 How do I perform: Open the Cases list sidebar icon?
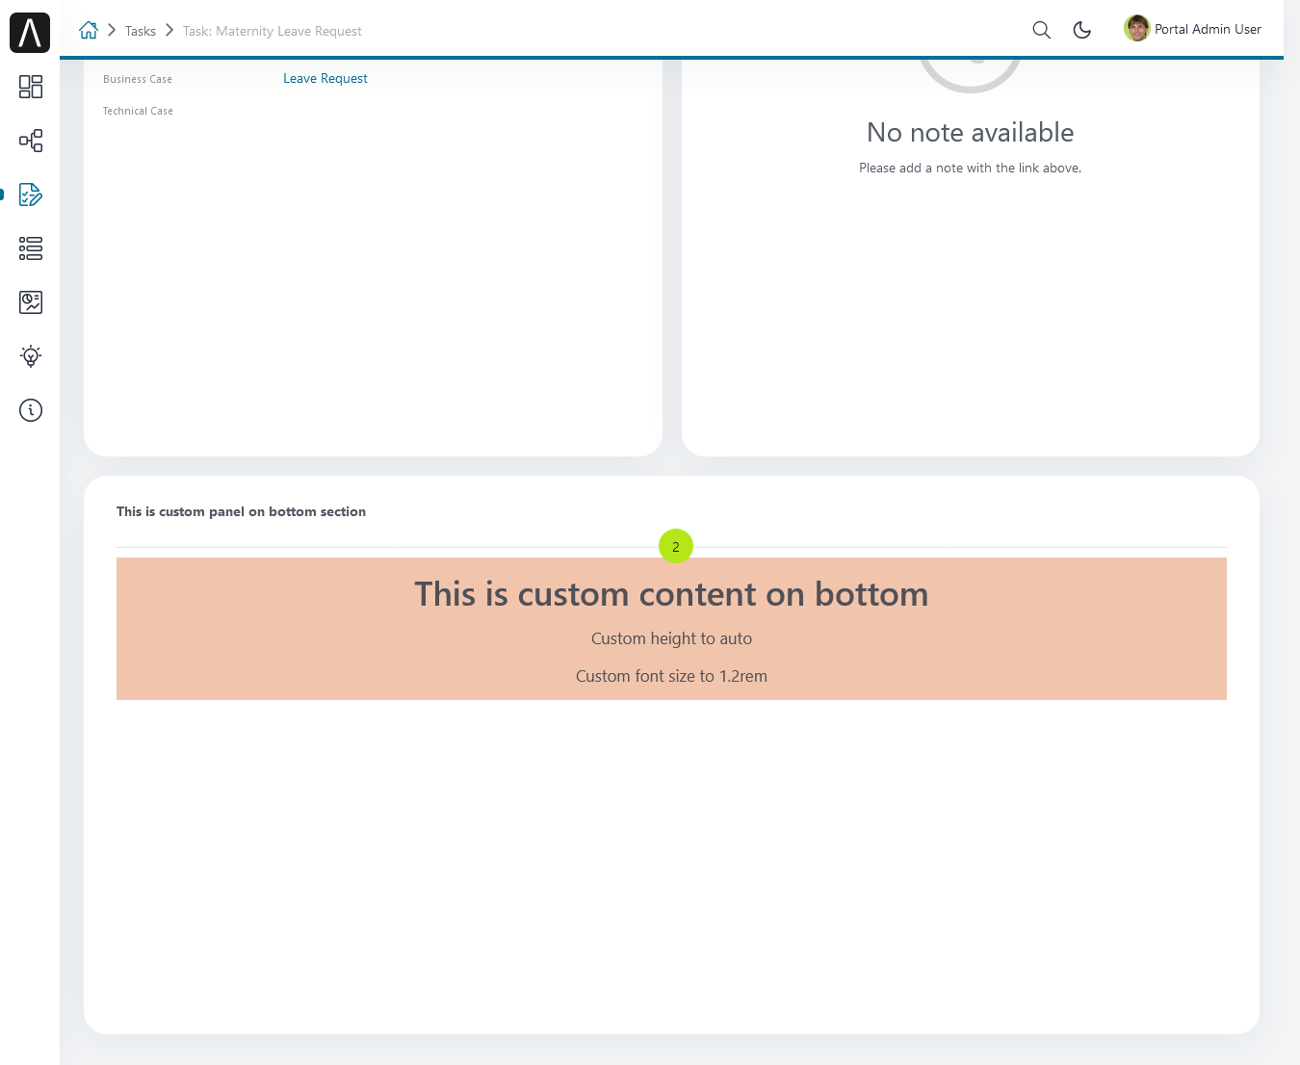(x=31, y=248)
